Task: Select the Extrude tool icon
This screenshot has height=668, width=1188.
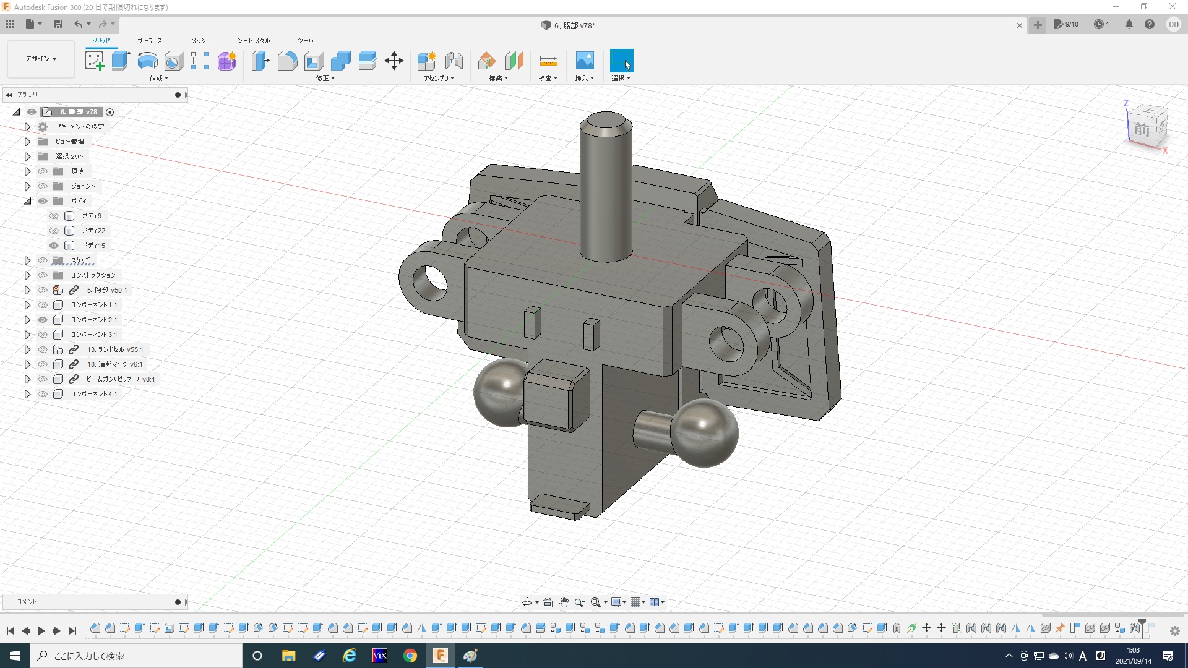Action: (121, 61)
